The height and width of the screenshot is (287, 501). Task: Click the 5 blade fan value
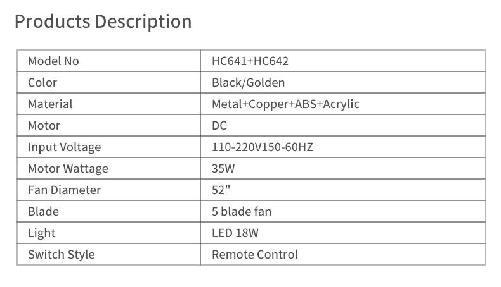pyautogui.click(x=242, y=212)
